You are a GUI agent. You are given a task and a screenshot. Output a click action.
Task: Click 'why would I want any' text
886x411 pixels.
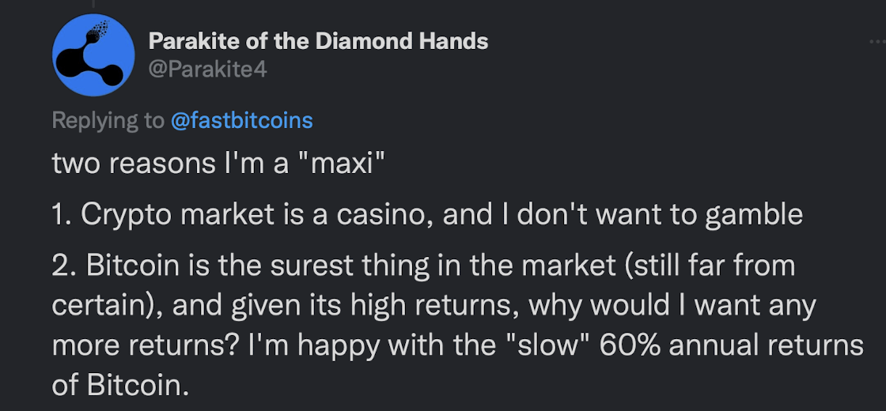point(672,305)
